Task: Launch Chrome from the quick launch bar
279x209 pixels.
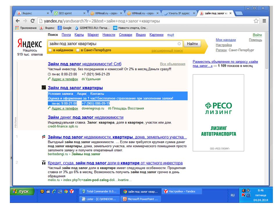Action: (x=66, y=191)
